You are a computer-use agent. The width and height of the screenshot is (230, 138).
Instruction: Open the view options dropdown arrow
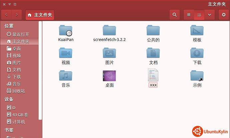(209, 15)
